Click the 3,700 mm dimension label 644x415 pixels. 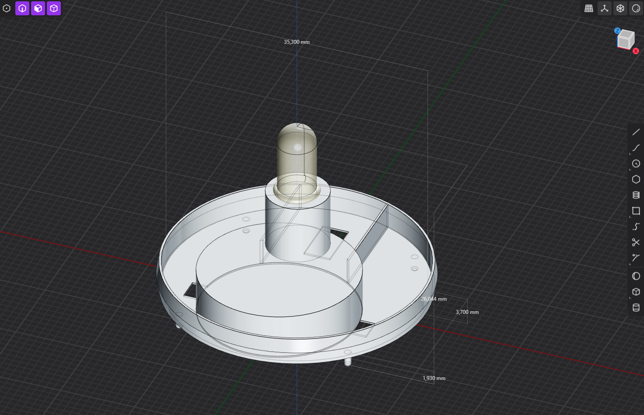pyautogui.click(x=467, y=312)
